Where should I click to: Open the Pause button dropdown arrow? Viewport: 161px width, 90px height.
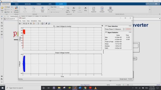(74, 12)
